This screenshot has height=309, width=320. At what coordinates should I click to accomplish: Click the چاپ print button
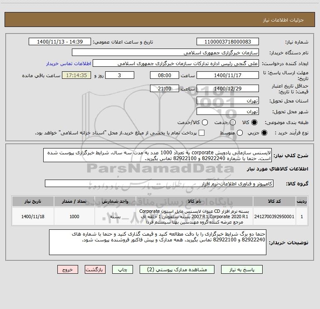(123, 270)
